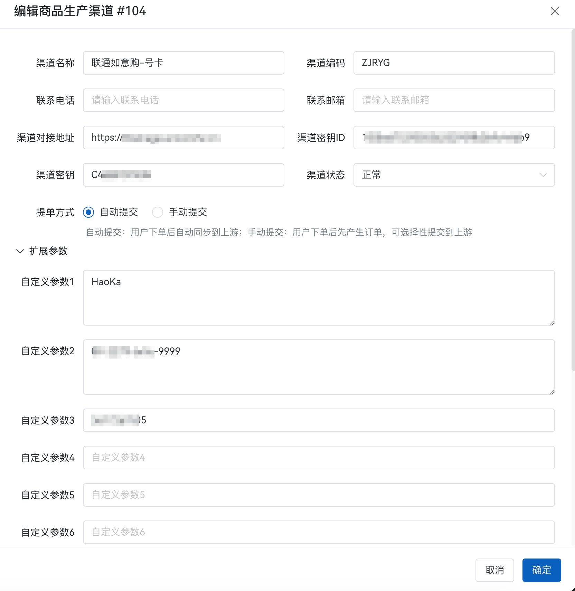Select the 自动提交 option
The height and width of the screenshot is (591, 575).
pos(88,212)
